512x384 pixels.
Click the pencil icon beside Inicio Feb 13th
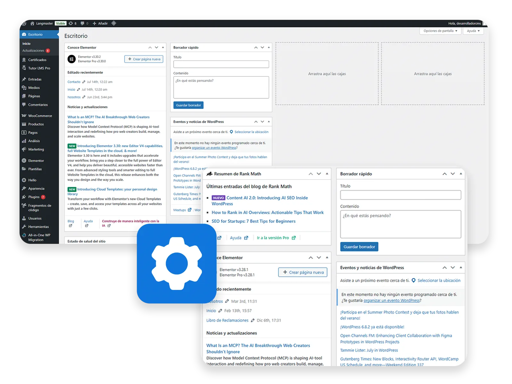[220, 311]
